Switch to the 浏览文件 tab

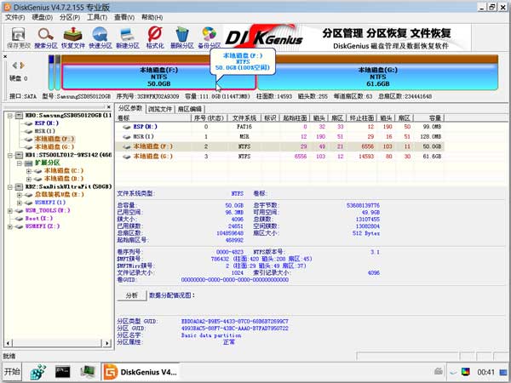[x=160, y=109]
